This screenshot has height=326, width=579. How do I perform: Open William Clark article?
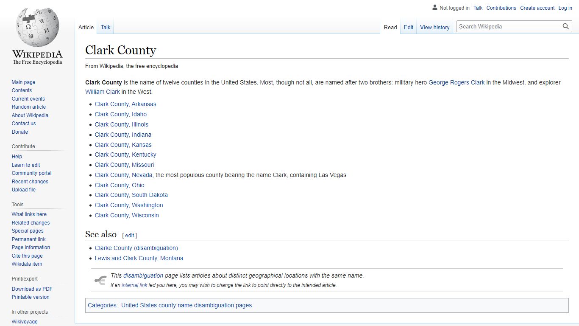click(103, 92)
